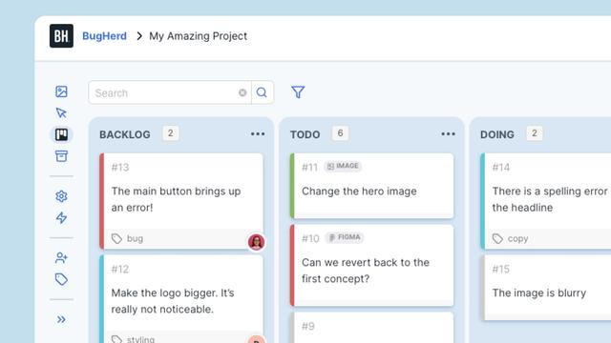Click the TODO column heading
Screen dimensions: 611x343
[305, 134]
